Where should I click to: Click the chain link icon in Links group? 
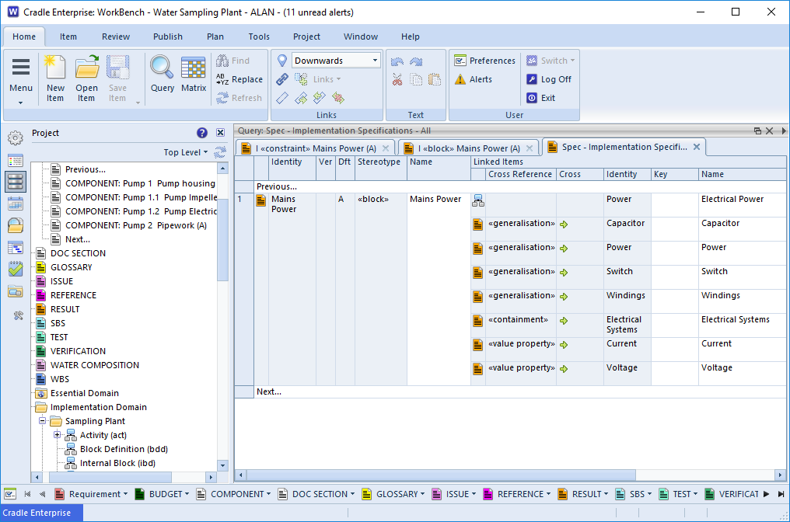pos(282,79)
